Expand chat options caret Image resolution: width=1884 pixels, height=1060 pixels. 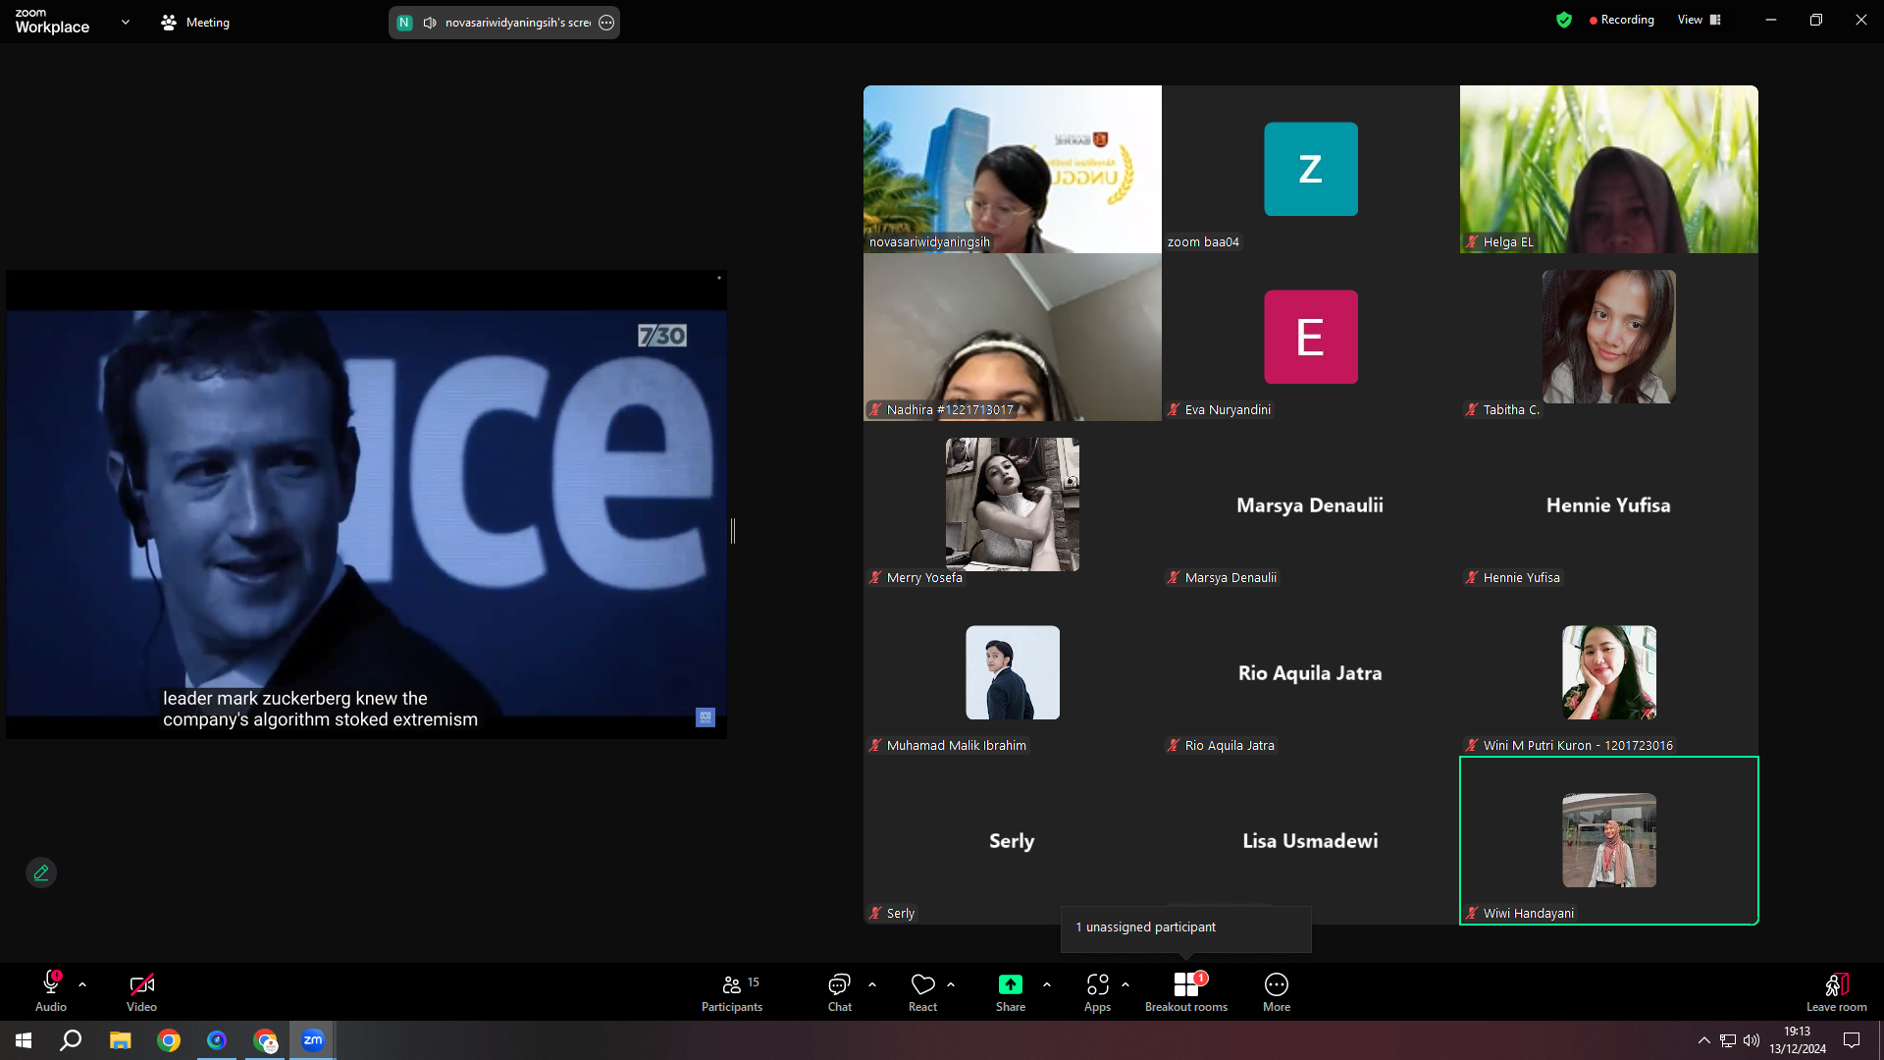pos(872,984)
